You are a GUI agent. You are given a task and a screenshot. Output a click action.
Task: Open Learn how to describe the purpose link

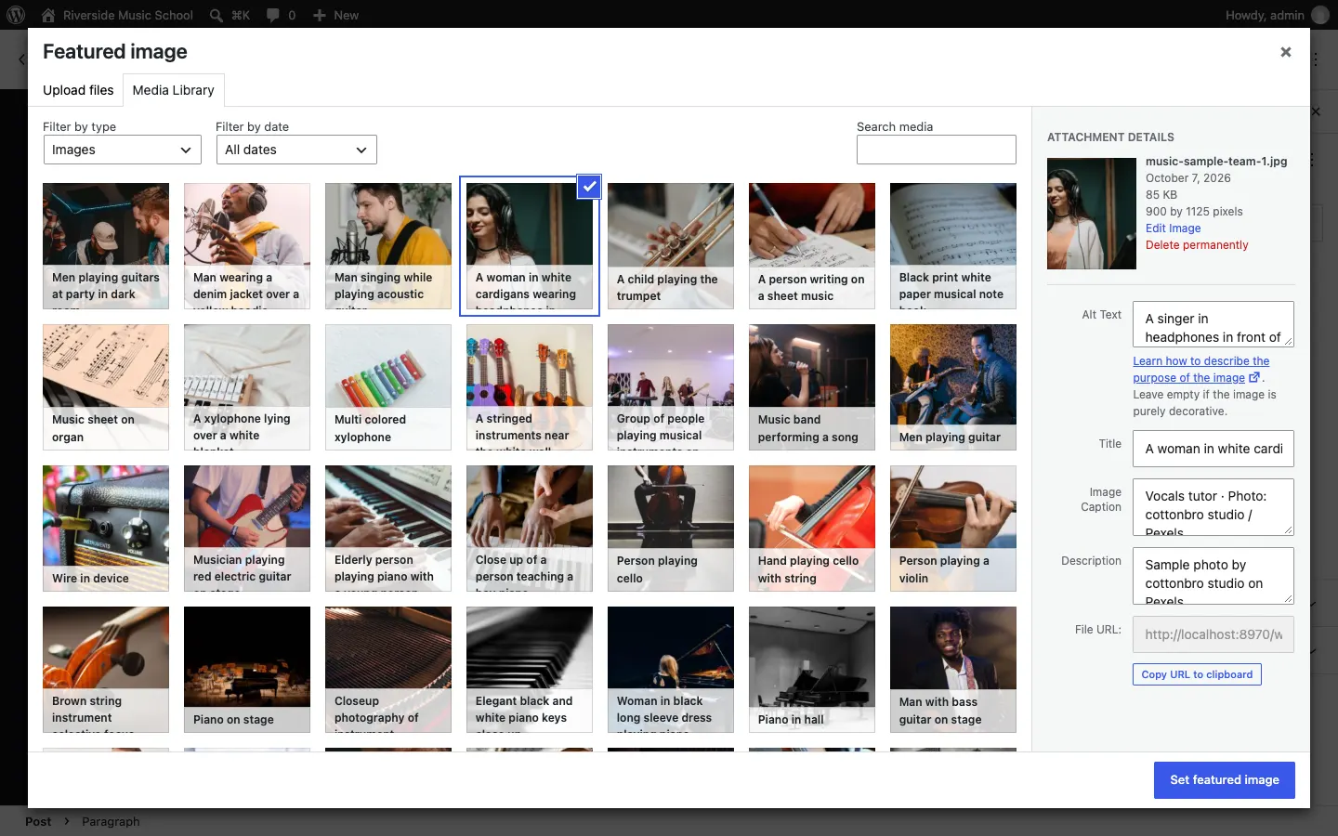[1200, 370]
